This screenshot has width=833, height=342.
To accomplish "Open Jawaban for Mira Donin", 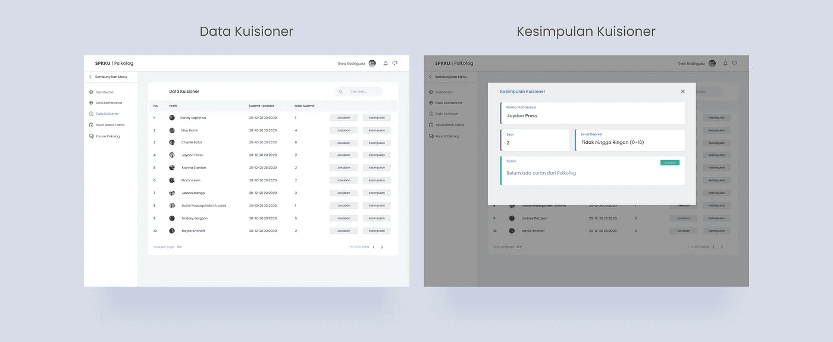I will click(344, 130).
